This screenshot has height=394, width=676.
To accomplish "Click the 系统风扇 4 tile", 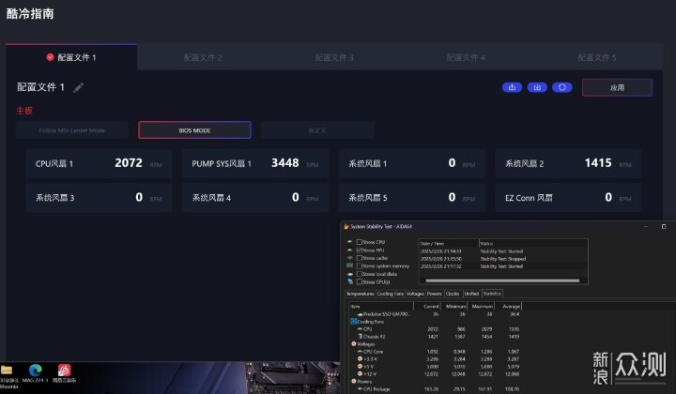I will click(255, 198).
